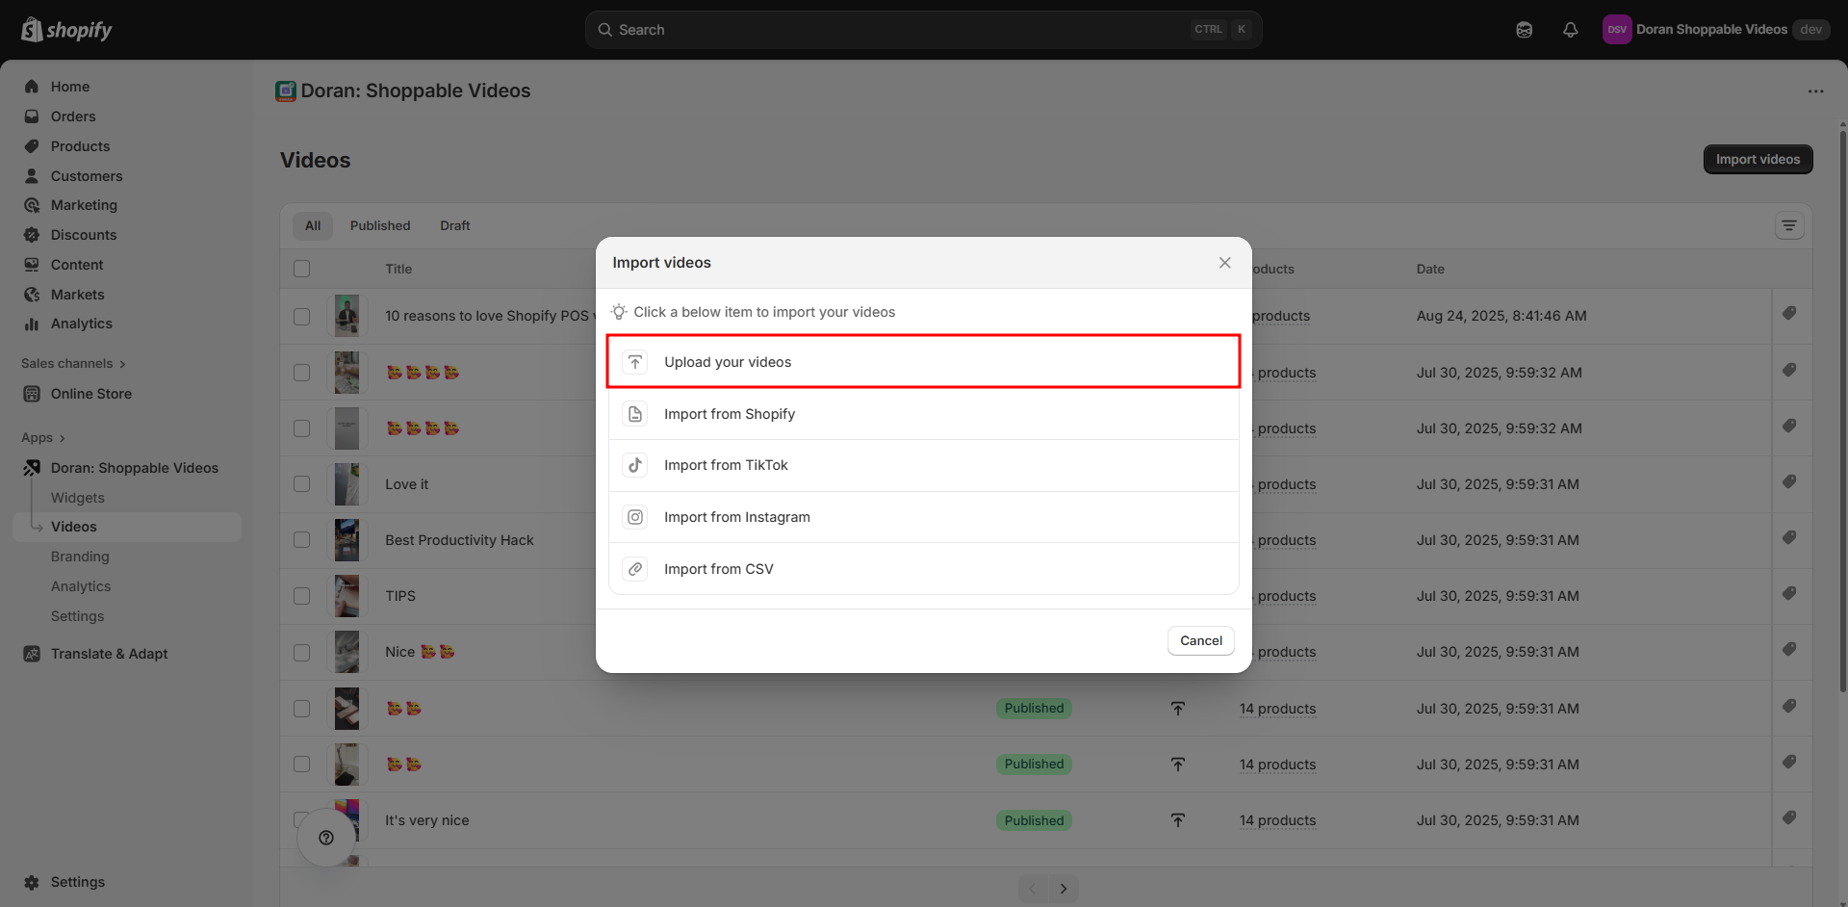This screenshot has width=1848, height=907.
Task: Click the CSV link icon
Action: 635,569
